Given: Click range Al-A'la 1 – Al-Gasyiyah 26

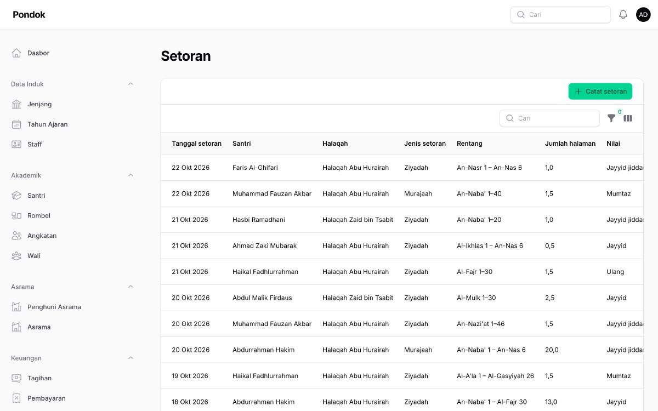Looking at the screenshot, I should 495,376.
